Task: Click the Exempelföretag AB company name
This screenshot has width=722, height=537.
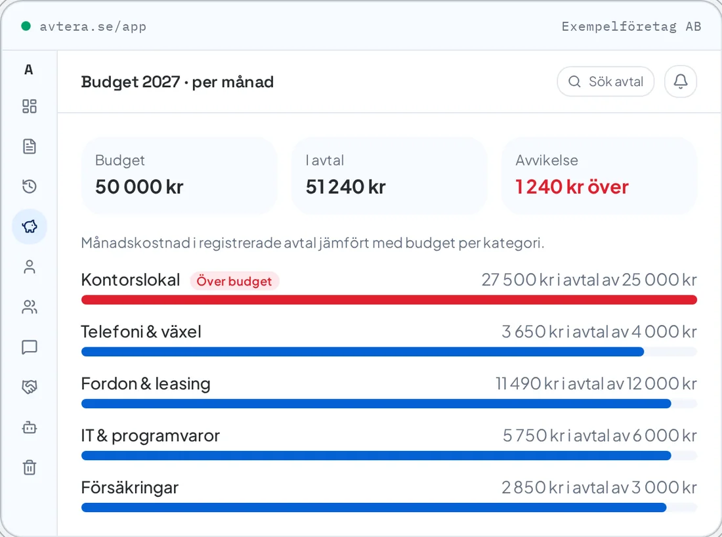Action: [631, 27]
